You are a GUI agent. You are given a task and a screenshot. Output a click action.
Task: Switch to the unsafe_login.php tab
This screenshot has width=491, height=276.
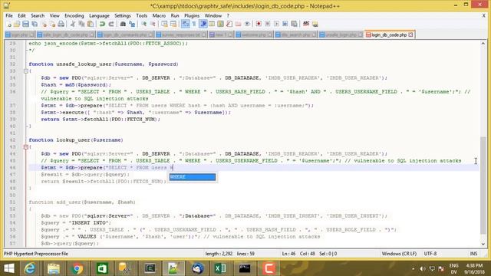coord(341,34)
